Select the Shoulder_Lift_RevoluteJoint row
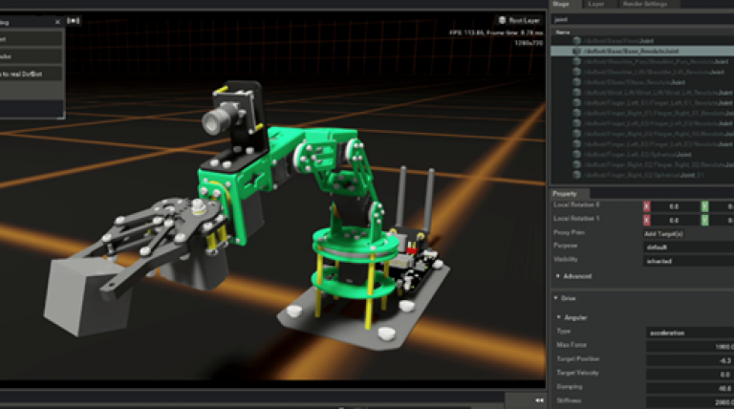Image resolution: width=734 pixels, height=409 pixels. pos(642,72)
